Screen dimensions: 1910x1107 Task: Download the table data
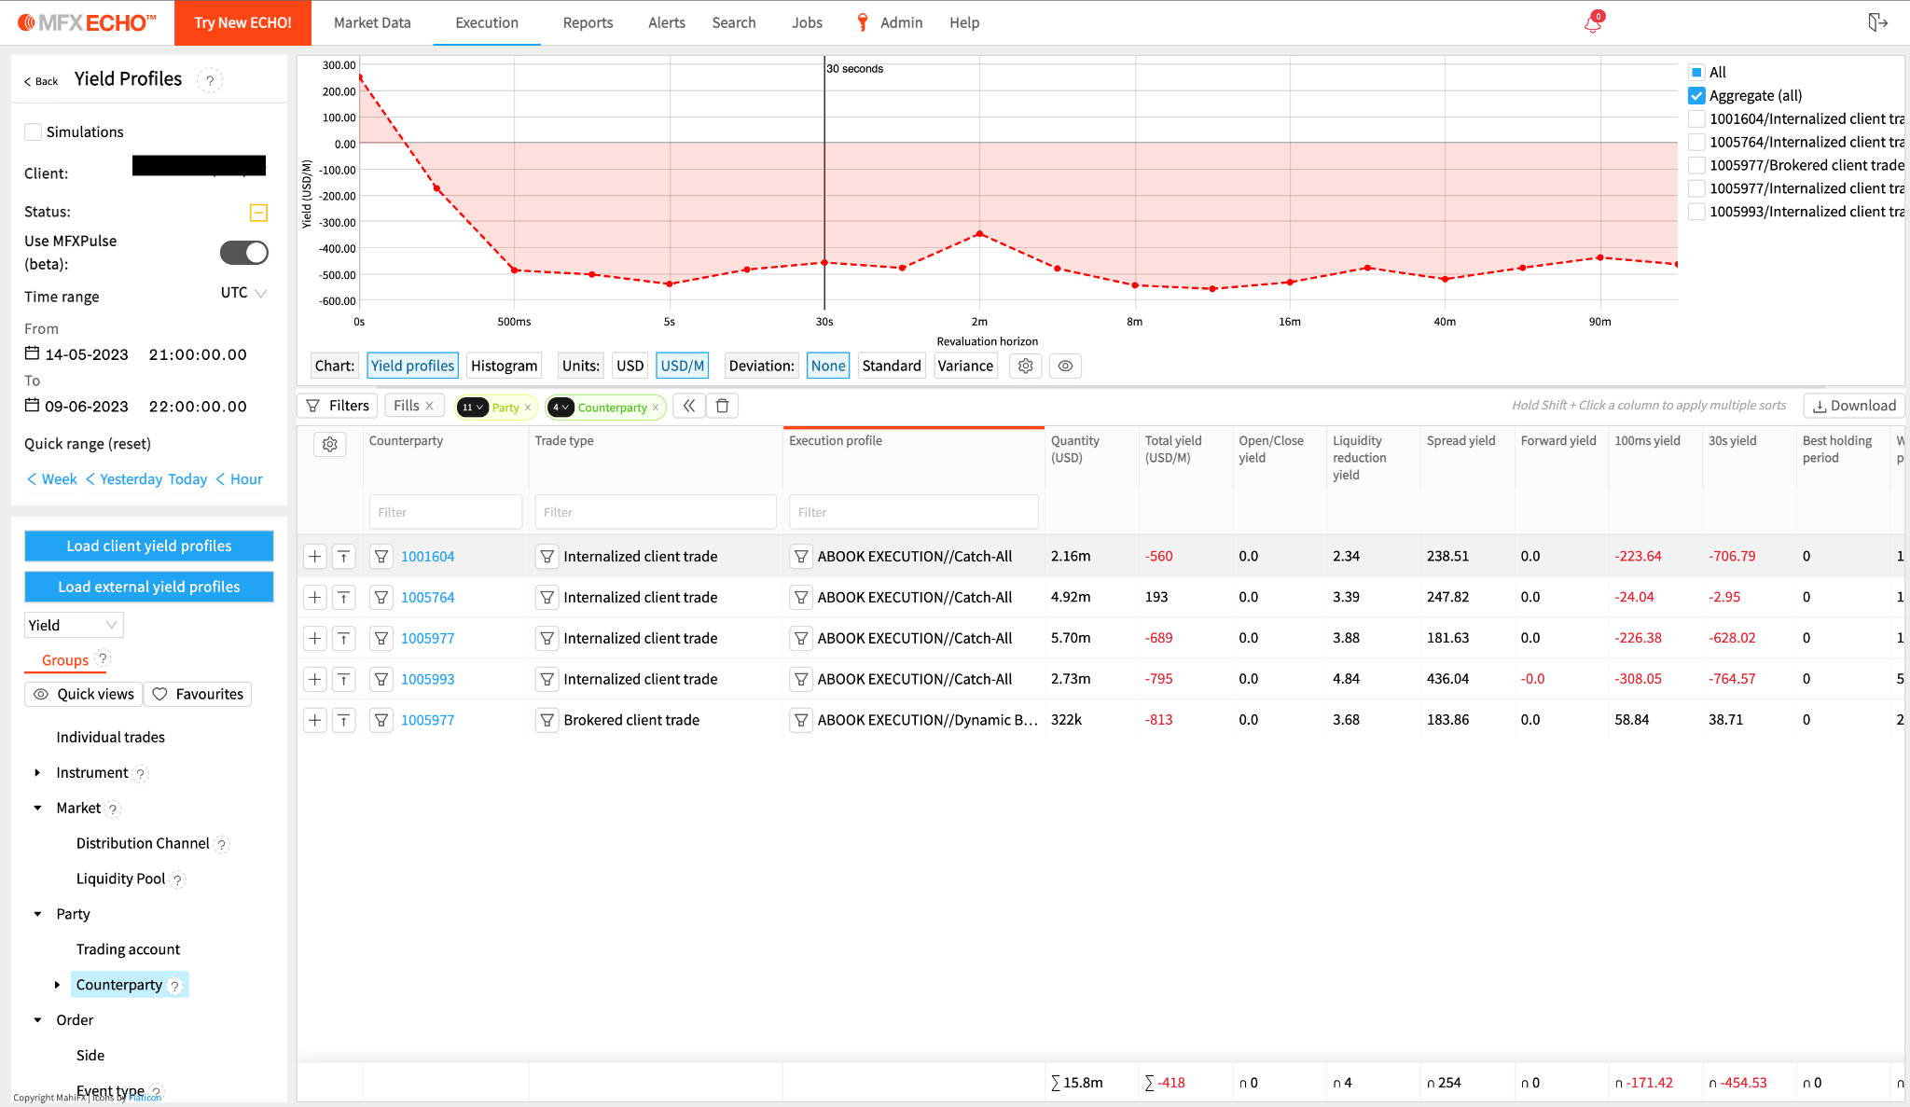tap(1854, 406)
